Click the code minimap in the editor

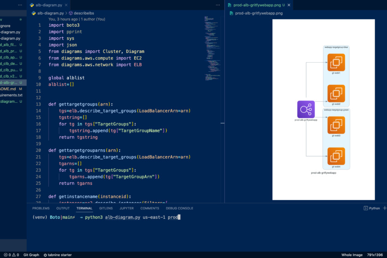(211, 46)
